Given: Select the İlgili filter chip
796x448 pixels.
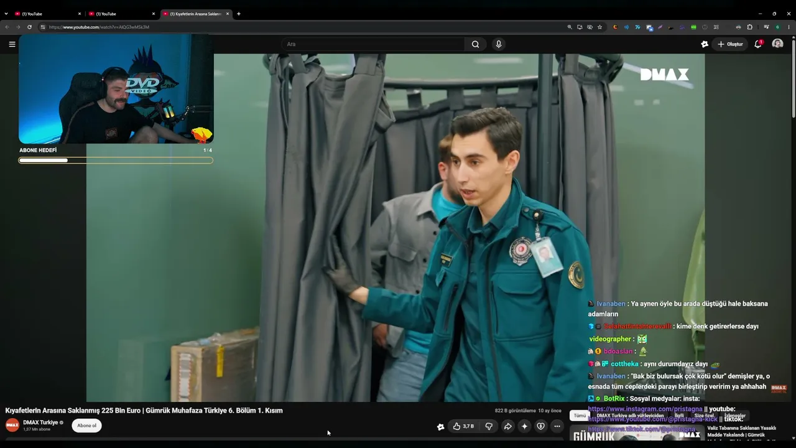Looking at the screenshot, I should coord(679,416).
